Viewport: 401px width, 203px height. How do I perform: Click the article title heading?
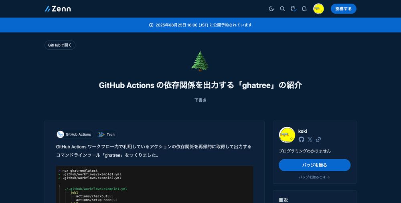click(200, 85)
